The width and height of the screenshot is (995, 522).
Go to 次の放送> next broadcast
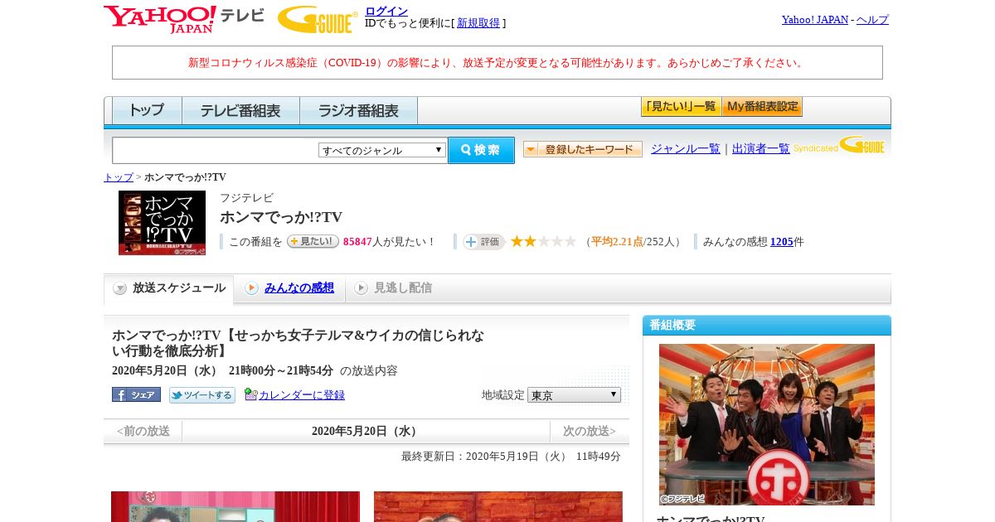[590, 431]
